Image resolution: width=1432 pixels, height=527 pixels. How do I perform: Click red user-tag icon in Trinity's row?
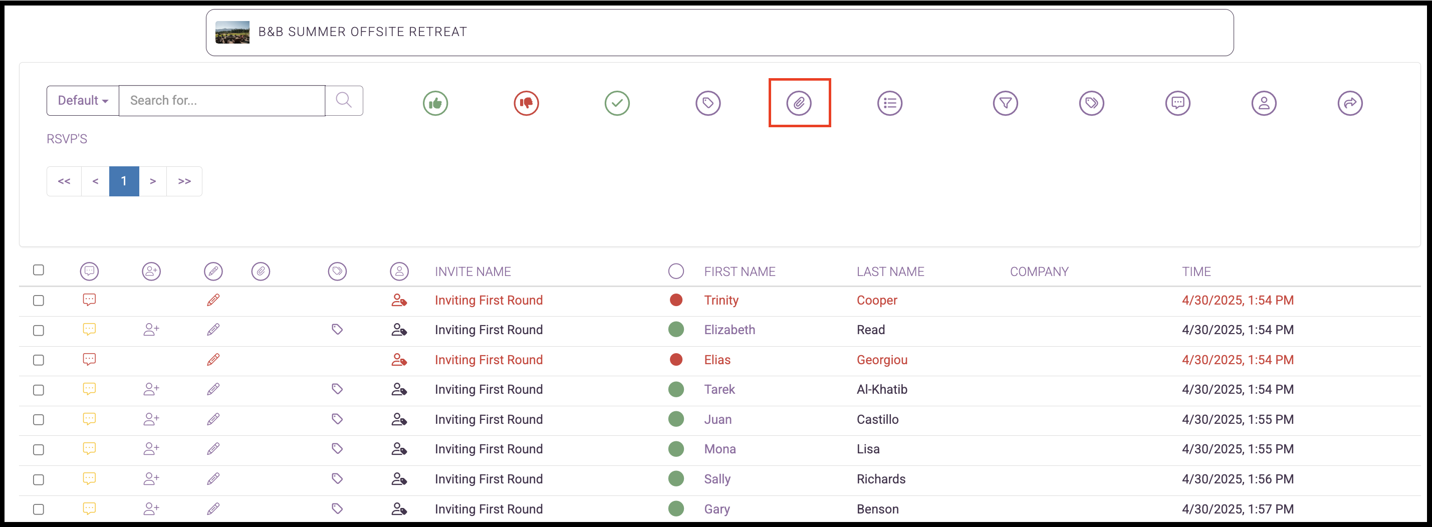point(399,300)
